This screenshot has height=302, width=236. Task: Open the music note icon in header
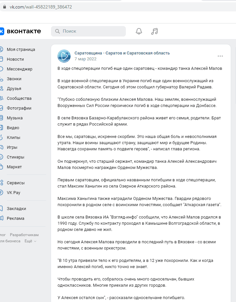click(x=154, y=31)
